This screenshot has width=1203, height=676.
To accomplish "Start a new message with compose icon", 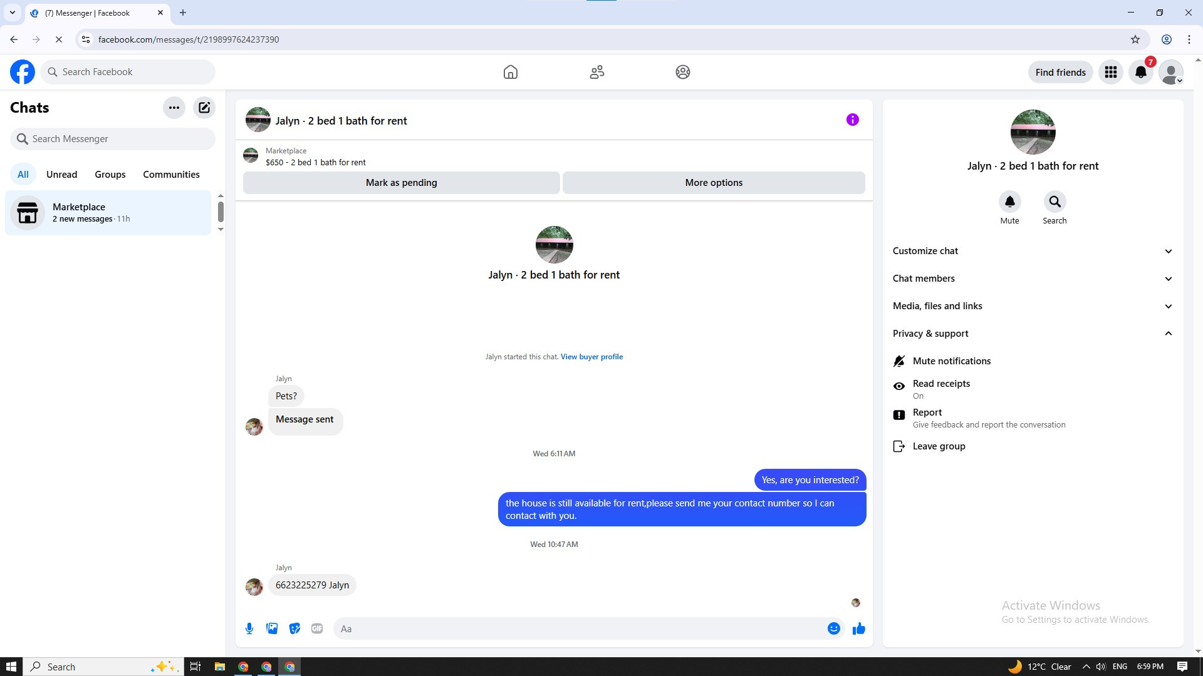I will coord(204,108).
